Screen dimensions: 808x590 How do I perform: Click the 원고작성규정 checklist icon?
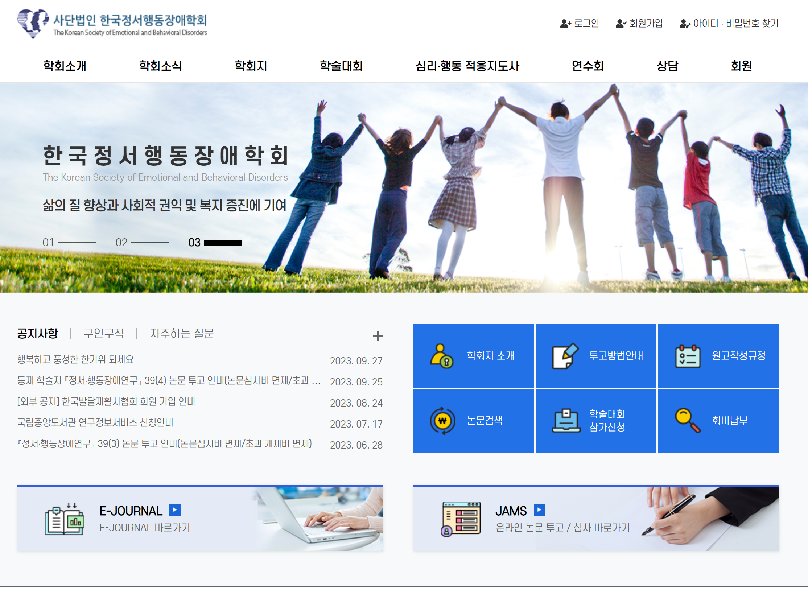(x=688, y=356)
